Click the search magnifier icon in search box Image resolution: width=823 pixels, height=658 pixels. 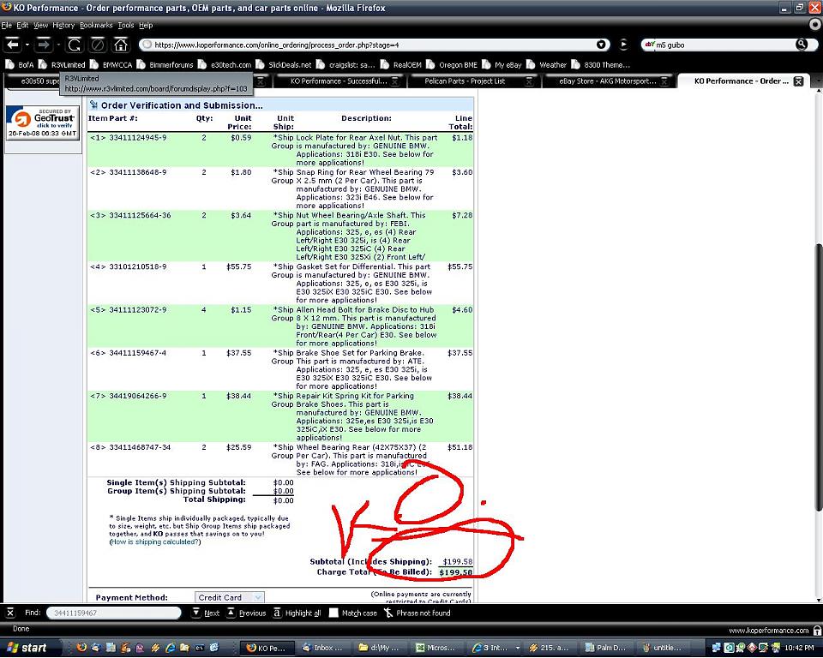[x=802, y=45]
